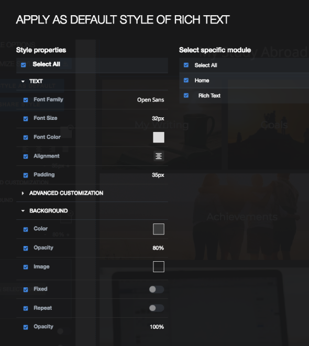This screenshot has width=309, height=346.
Task: Click the Rich Text module label
Action: click(209, 96)
